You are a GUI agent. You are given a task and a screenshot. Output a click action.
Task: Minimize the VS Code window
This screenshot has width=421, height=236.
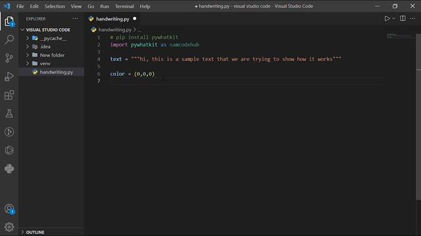[x=377, y=6]
